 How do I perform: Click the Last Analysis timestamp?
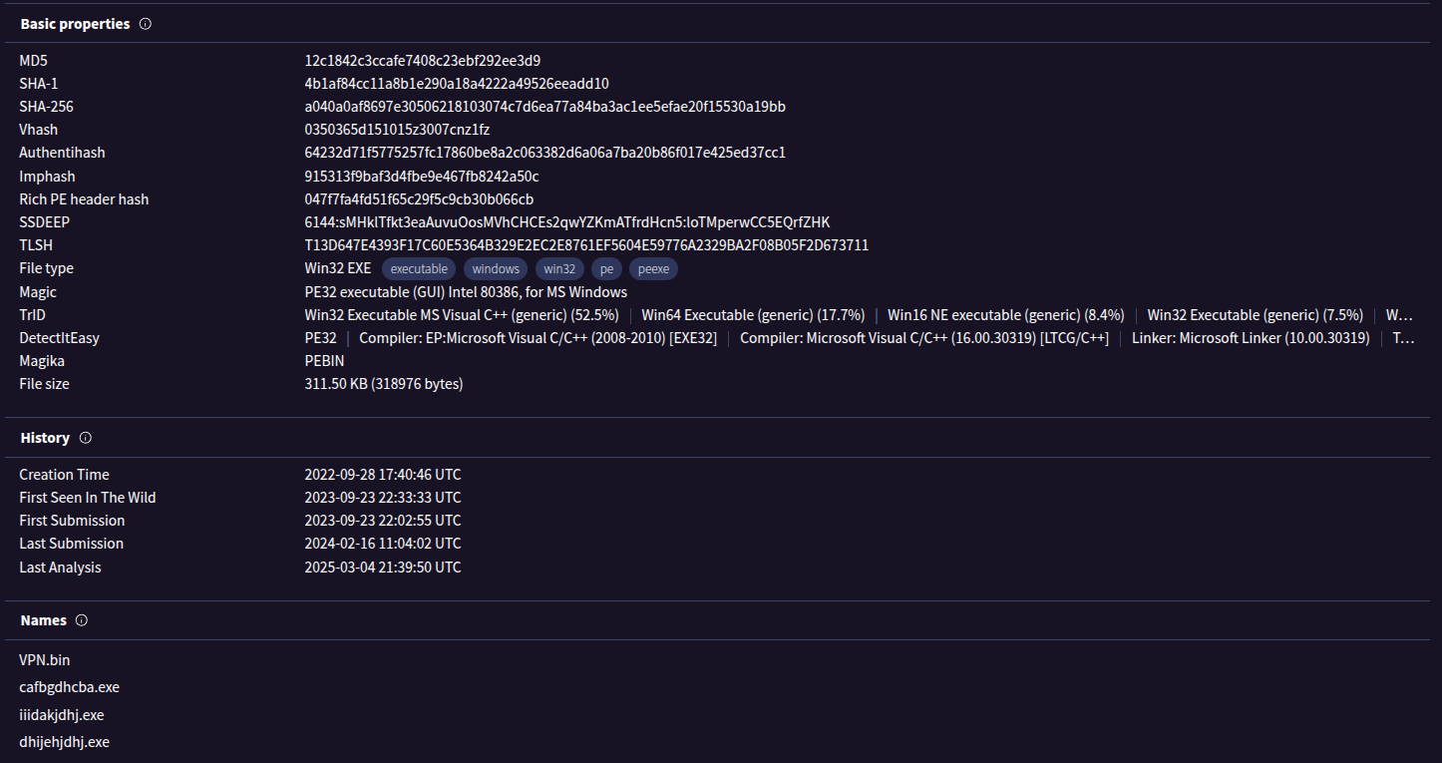point(382,568)
